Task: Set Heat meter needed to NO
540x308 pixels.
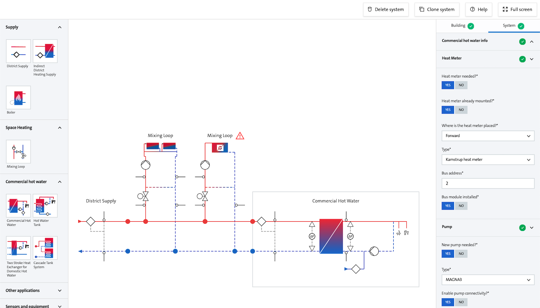Action: (x=461, y=85)
